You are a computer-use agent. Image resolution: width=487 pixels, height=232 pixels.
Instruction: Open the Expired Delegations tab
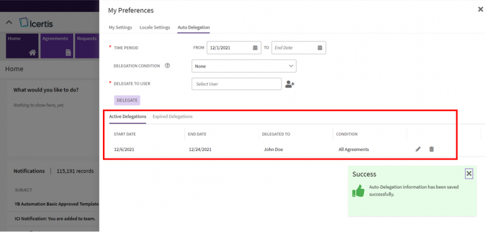pos(173,117)
